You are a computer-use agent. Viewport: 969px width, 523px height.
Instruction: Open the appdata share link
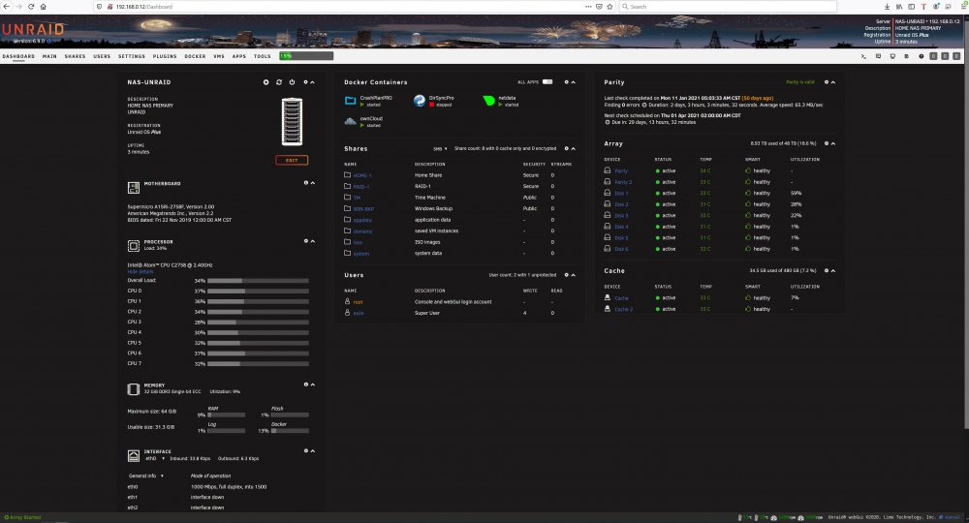pyautogui.click(x=362, y=220)
